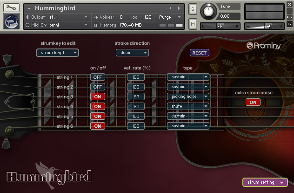Turn off string 3
294x193 pixels.
(98, 96)
